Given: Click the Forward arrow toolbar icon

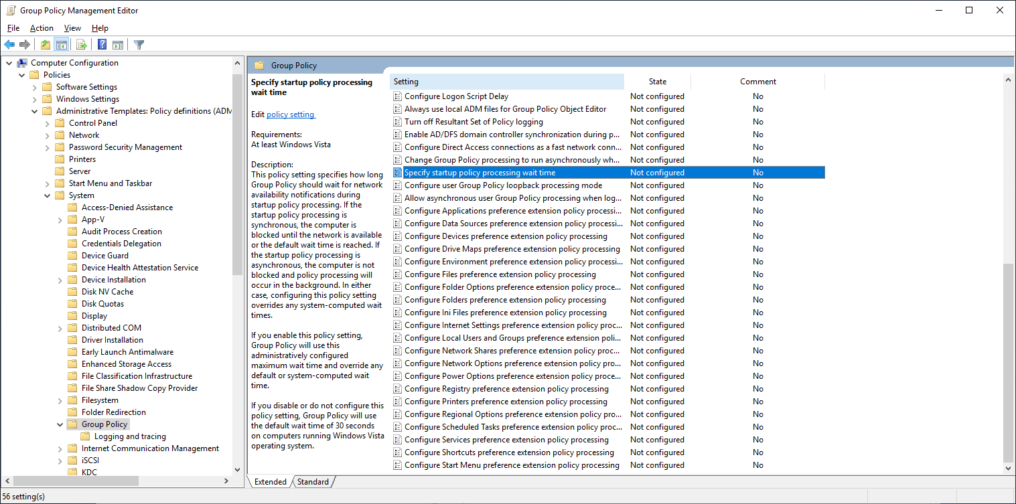Looking at the screenshot, I should pyautogui.click(x=25, y=45).
